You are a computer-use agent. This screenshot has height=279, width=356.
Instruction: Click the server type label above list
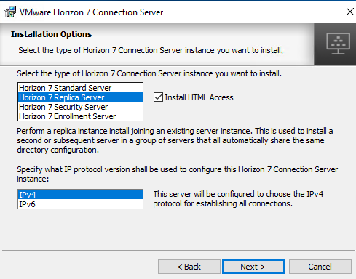[149, 73]
